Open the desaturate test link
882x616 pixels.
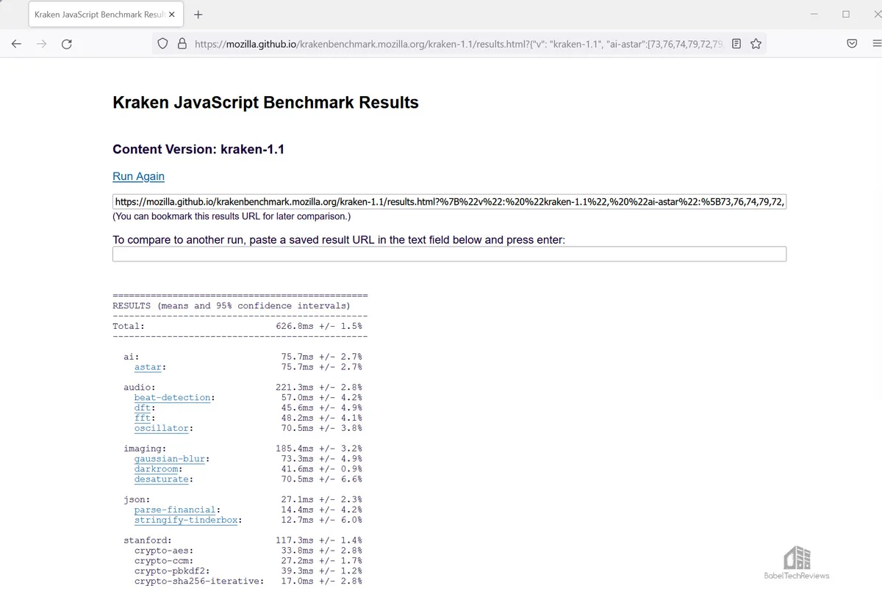161,479
